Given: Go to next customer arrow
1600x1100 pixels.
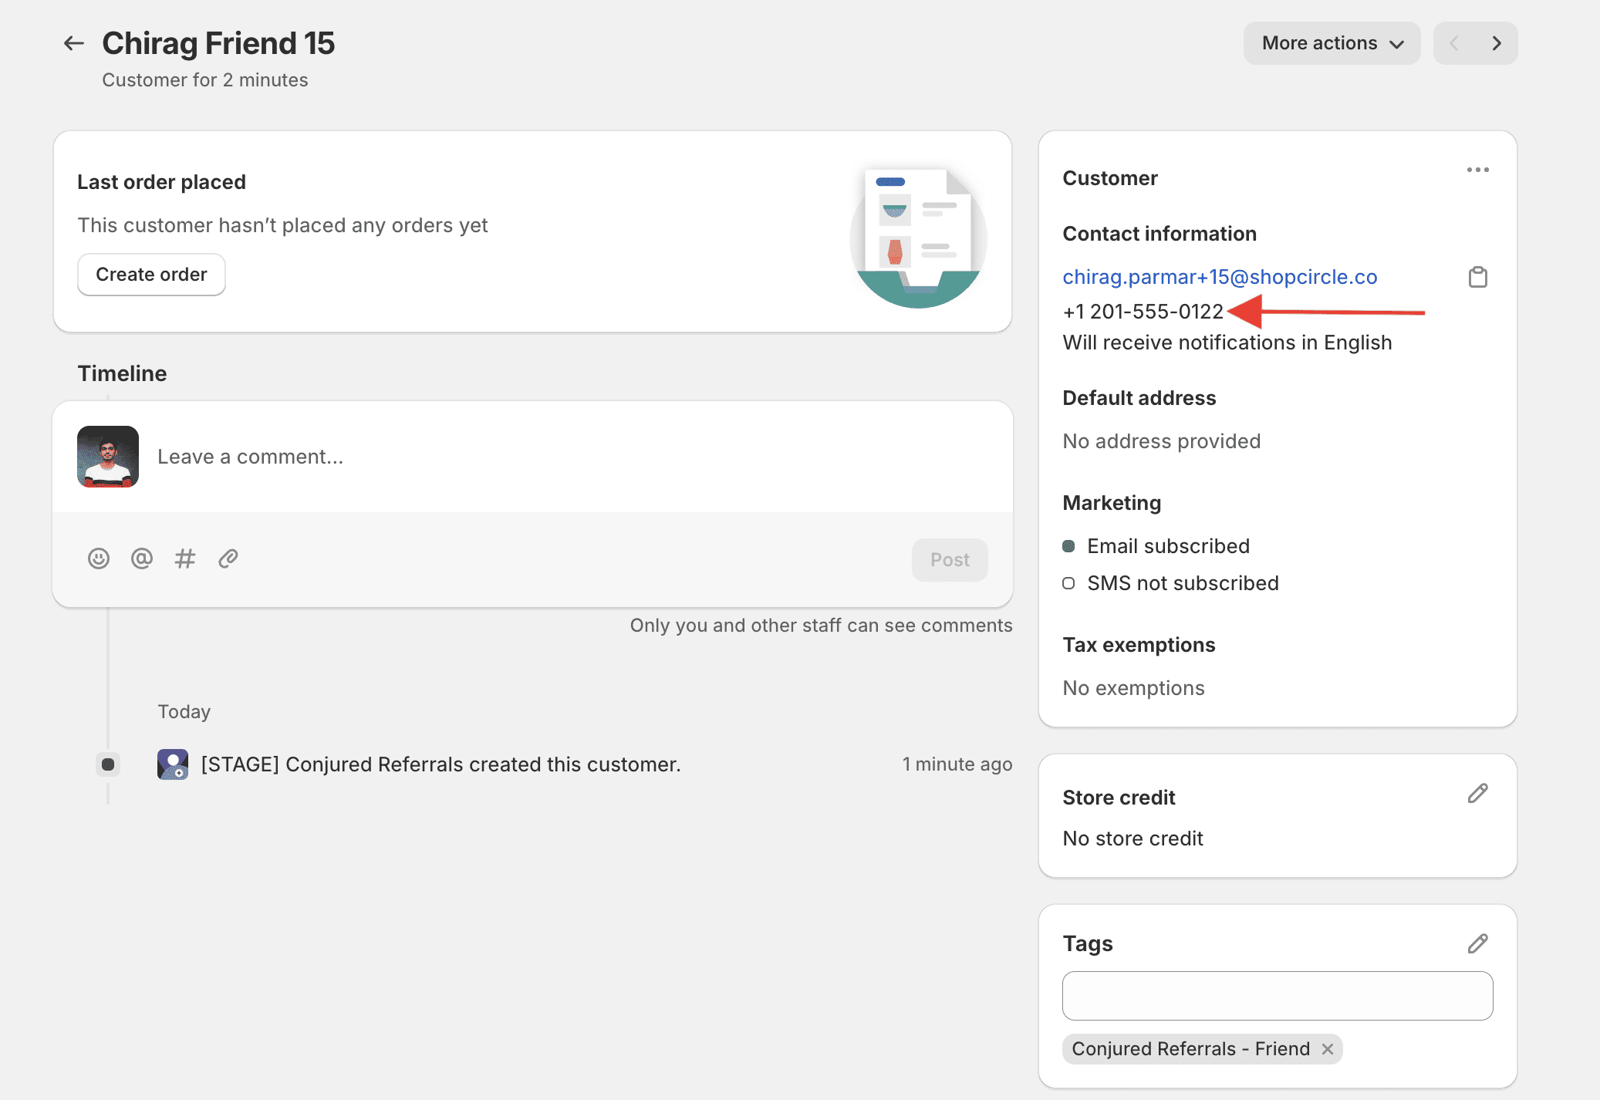Looking at the screenshot, I should [1497, 43].
